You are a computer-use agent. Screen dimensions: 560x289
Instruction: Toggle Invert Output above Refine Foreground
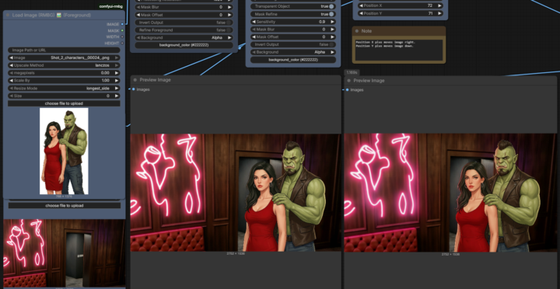click(228, 23)
